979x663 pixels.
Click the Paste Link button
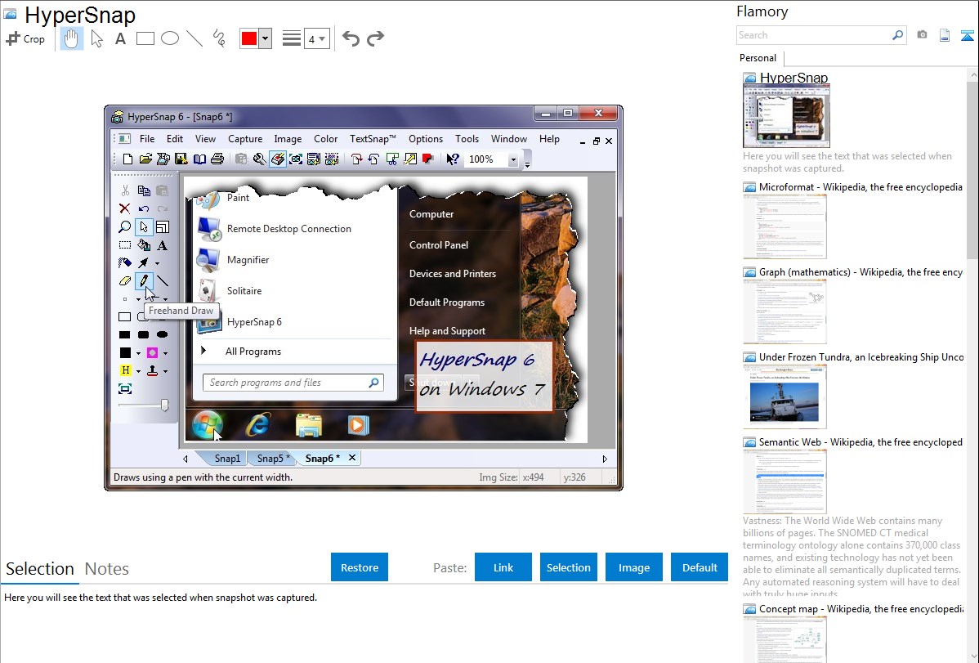[503, 567]
